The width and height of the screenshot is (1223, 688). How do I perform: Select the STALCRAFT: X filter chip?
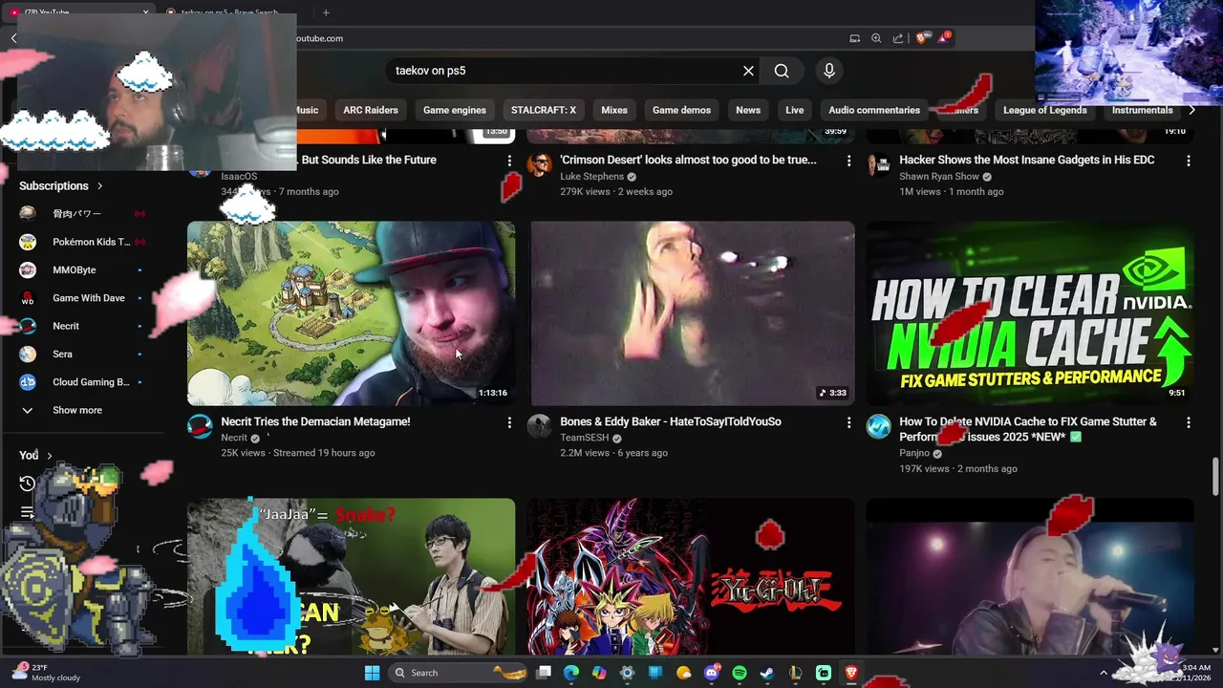point(544,110)
